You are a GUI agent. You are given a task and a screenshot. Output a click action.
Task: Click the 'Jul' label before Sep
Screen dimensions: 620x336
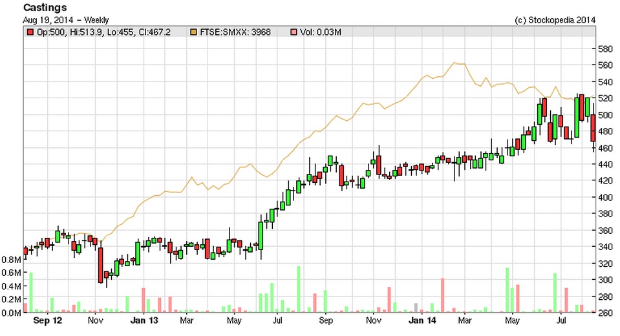[277, 320]
